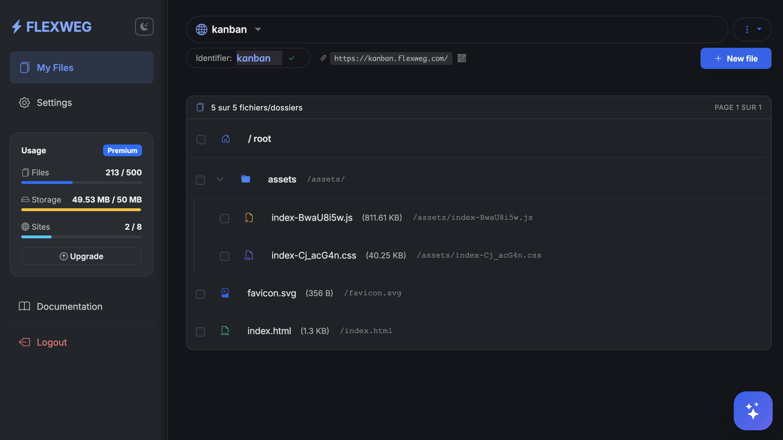
Task: Open index.html file
Action: [x=269, y=331]
